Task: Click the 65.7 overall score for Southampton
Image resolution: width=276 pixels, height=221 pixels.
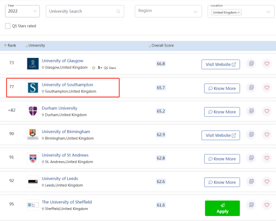Action: [161, 87]
